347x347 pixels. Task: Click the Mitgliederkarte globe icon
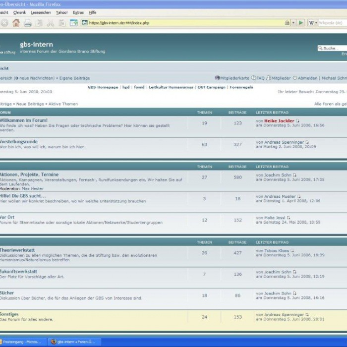point(217,78)
